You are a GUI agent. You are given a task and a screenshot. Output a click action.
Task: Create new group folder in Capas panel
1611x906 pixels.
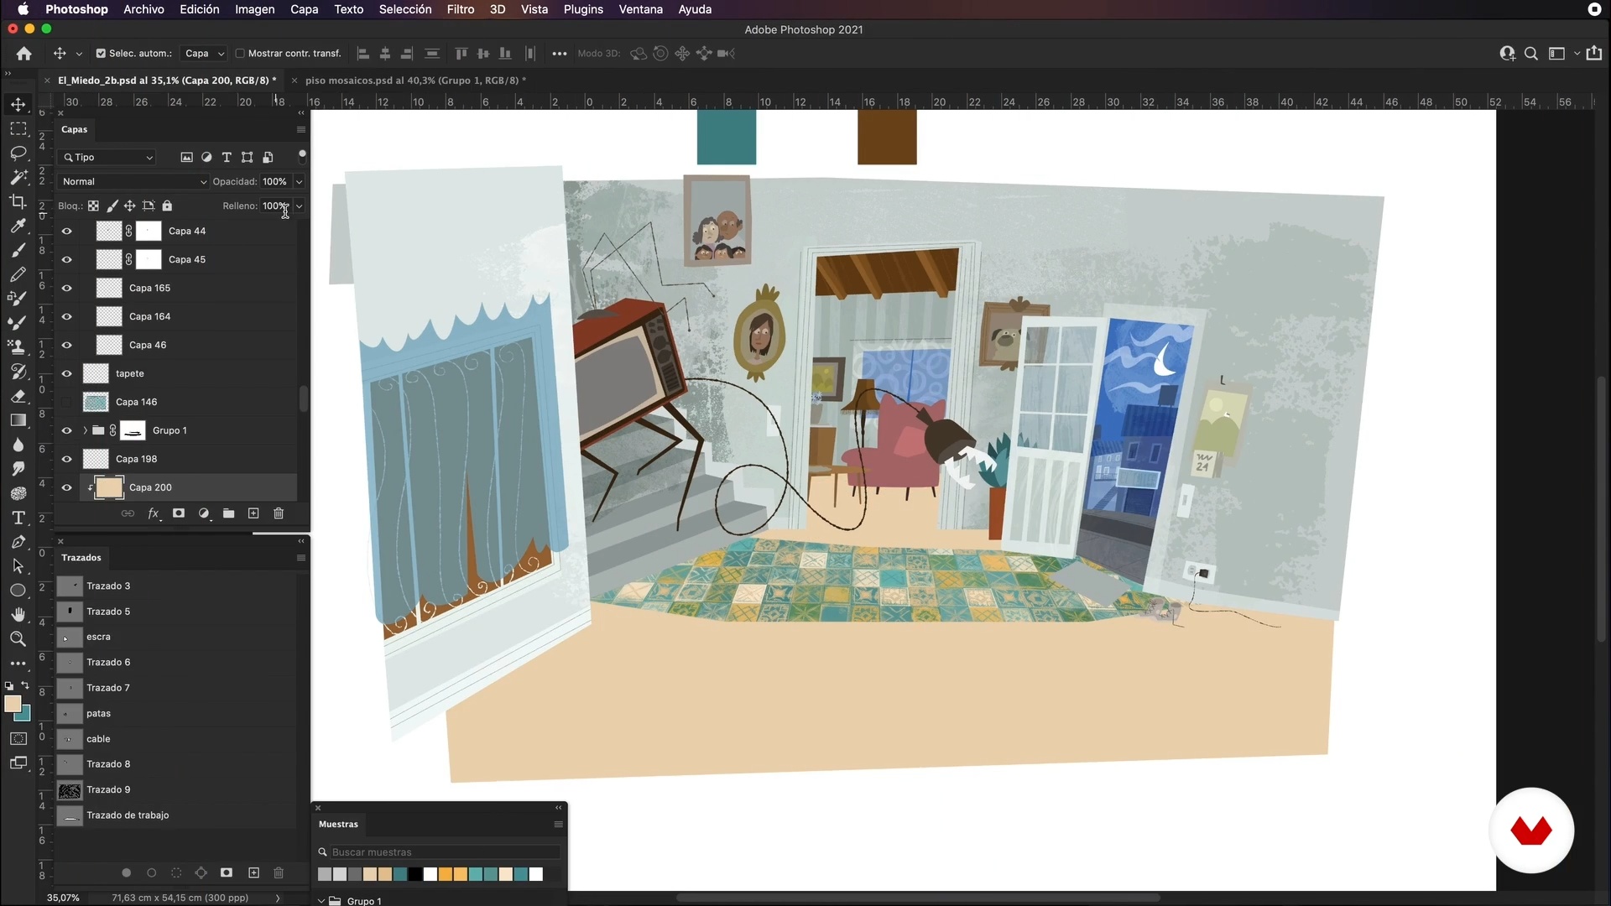[228, 513]
